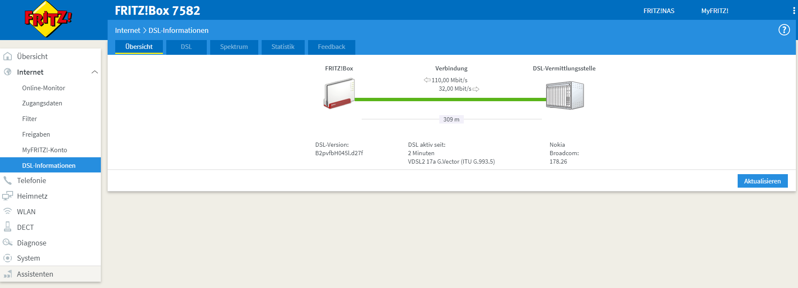Click the DSL version B2pvfbH045l.d27f
The image size is (798, 288).
pyautogui.click(x=339, y=153)
